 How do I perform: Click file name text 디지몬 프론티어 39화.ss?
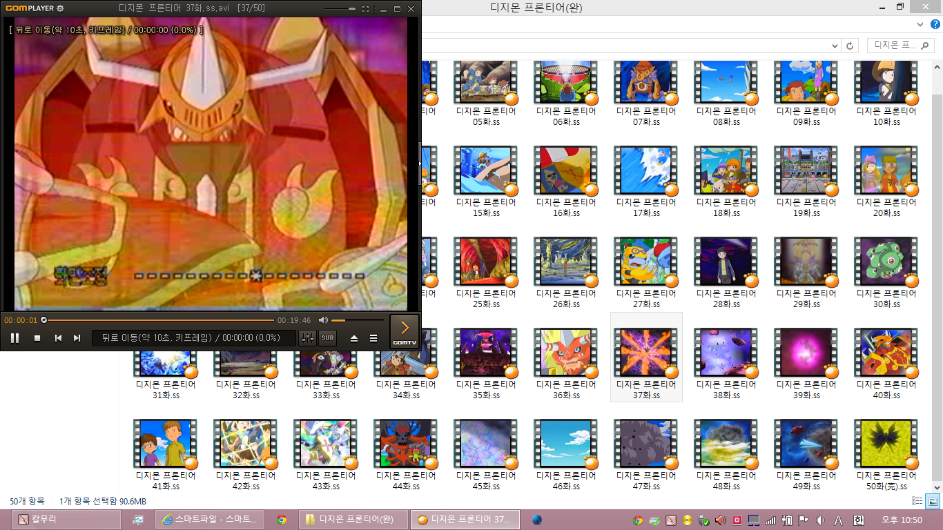pyautogui.click(x=806, y=390)
